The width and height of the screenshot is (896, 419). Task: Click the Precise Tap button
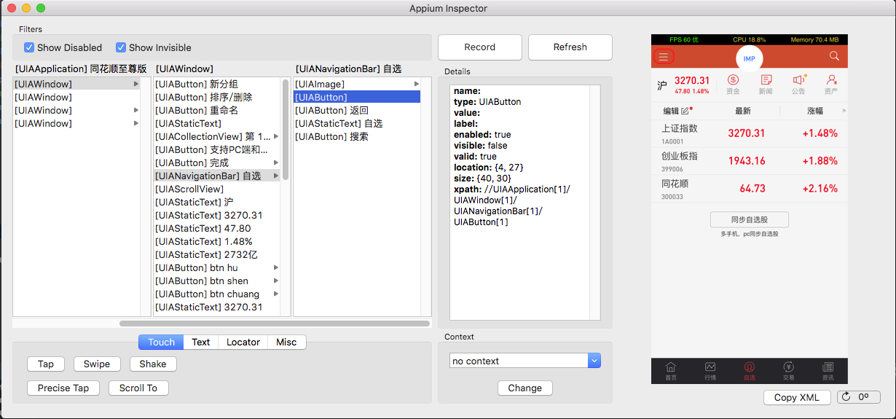63,388
